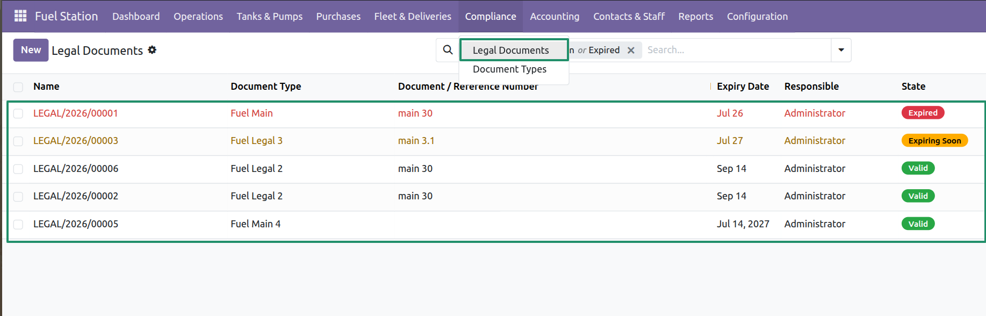Open the Dashboard menu
The height and width of the screenshot is (316, 986).
click(136, 16)
